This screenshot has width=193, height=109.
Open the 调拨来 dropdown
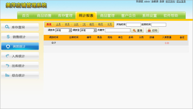64,30
